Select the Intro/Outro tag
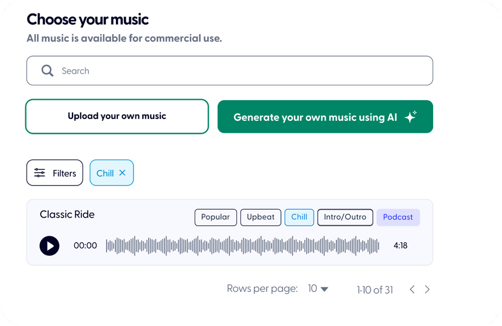 (345, 217)
